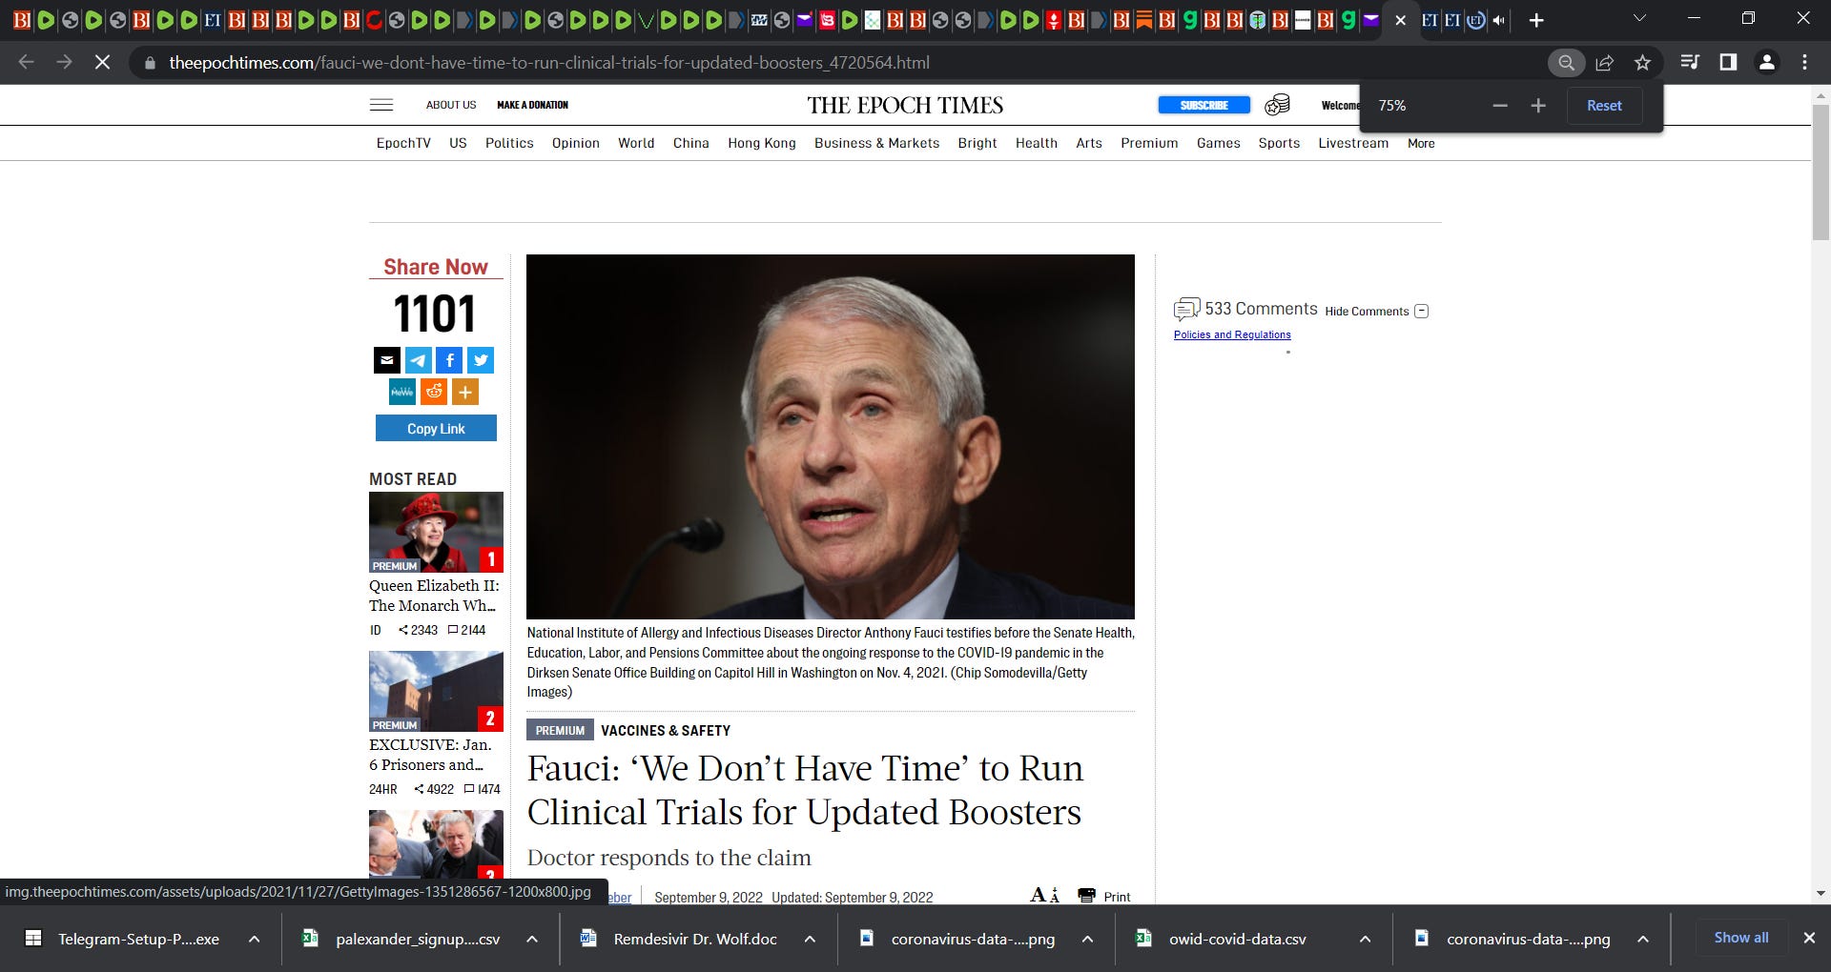Image resolution: width=1831 pixels, height=972 pixels.
Task: Open the Politics section
Action: click(509, 143)
